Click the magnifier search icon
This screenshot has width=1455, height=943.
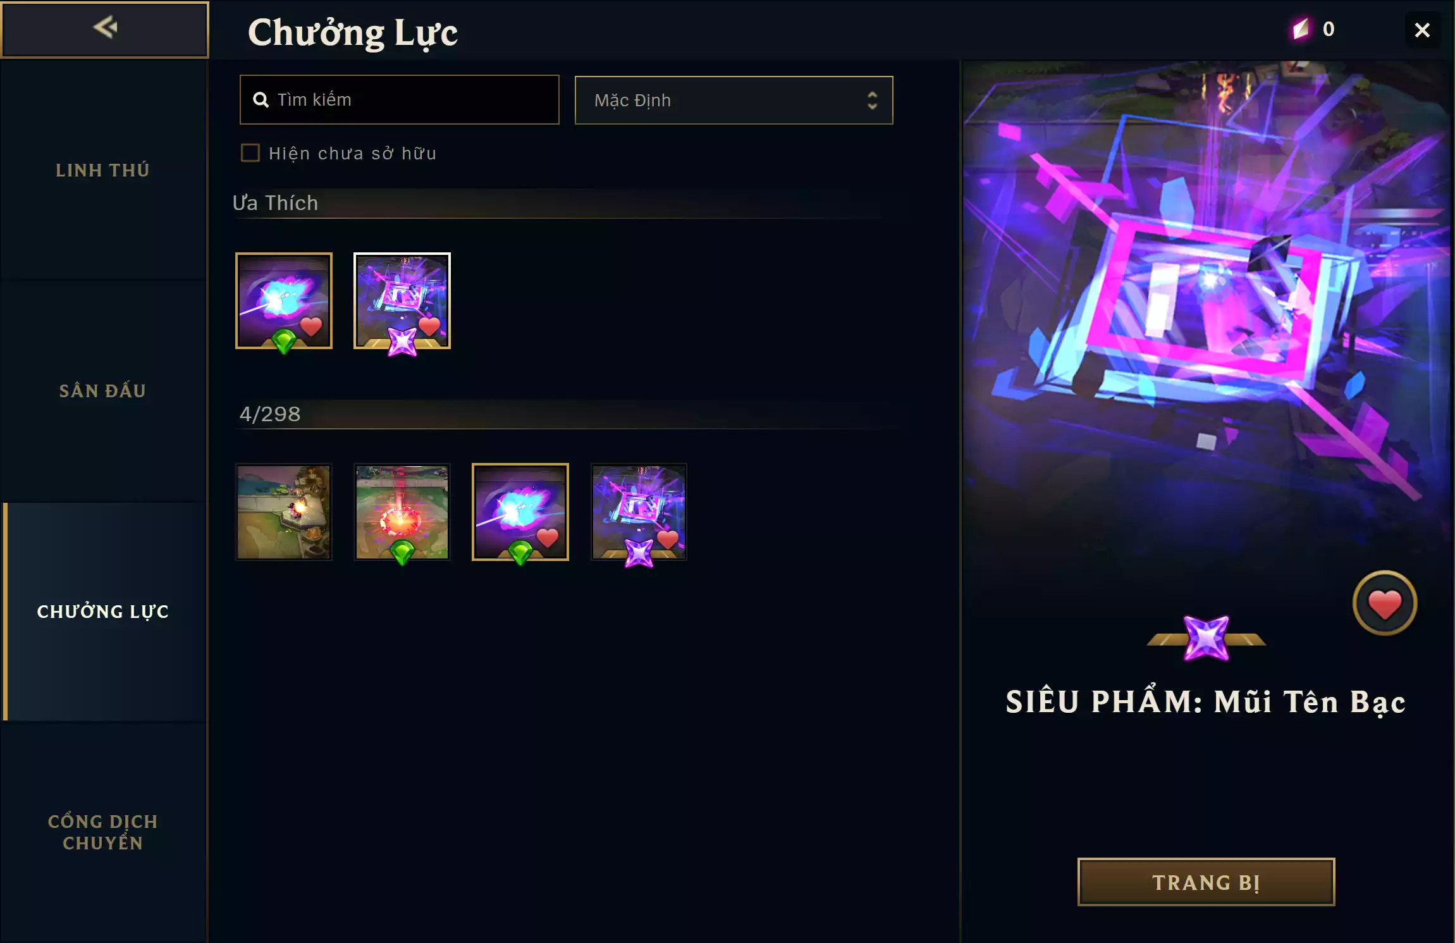[x=261, y=100]
